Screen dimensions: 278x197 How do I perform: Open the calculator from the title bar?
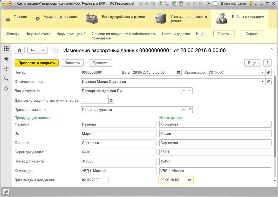pyautogui.click(x=175, y=3)
